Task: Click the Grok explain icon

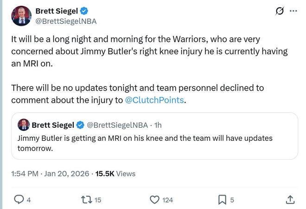Action: point(280,11)
